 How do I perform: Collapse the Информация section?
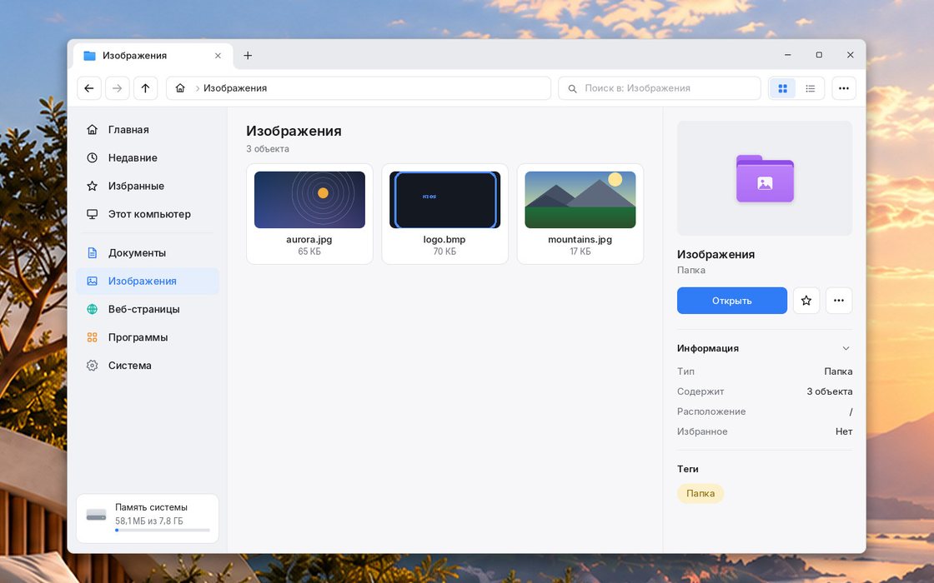click(x=846, y=348)
